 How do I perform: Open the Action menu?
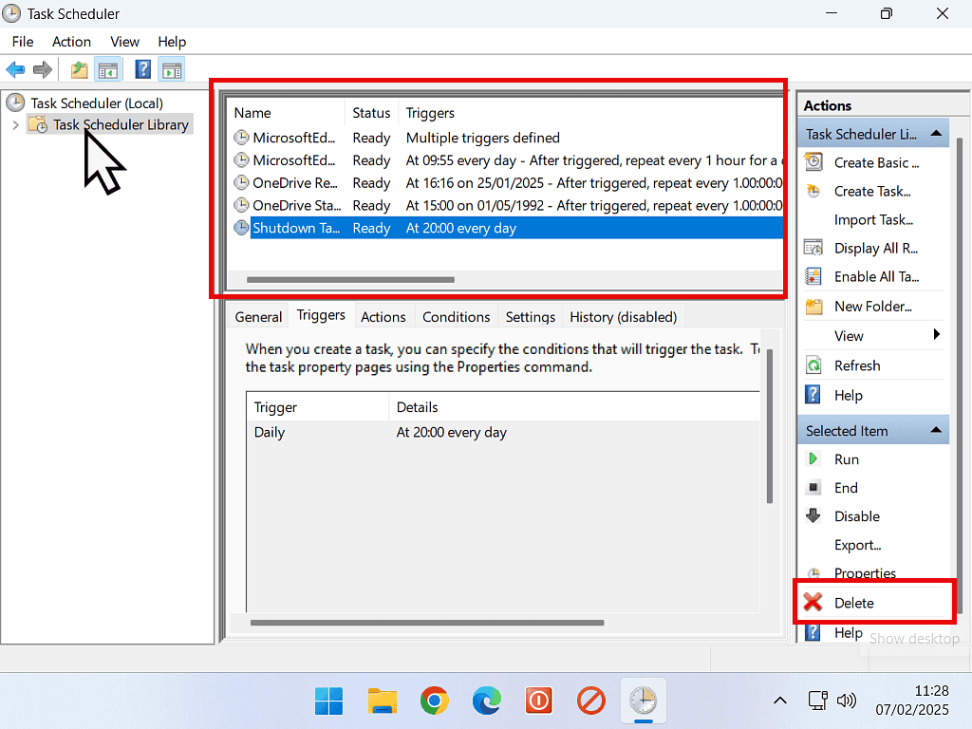click(x=71, y=42)
